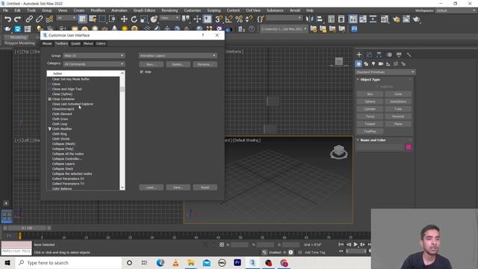Select Lights category icon in Create panel
This screenshot has height=269, width=478.
tap(373, 64)
